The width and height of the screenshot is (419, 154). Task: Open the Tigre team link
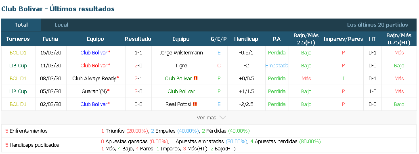181,65
